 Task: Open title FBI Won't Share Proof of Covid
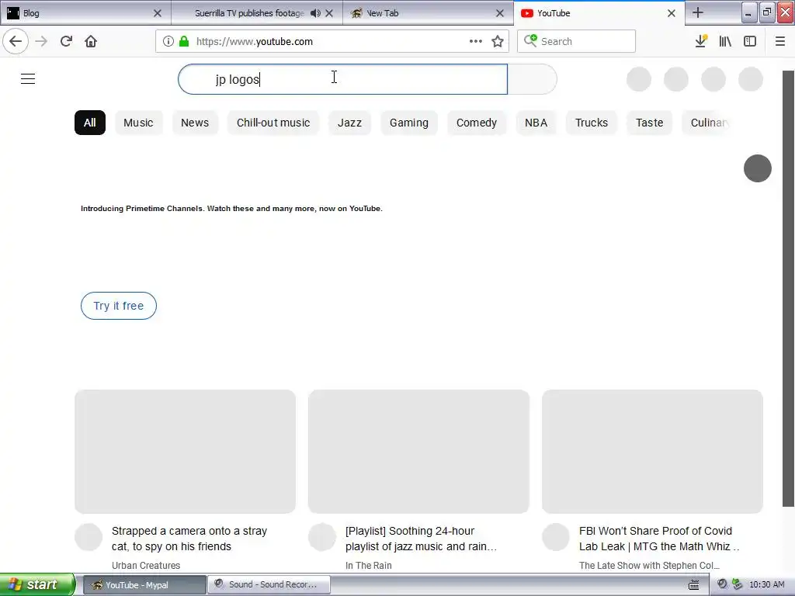(x=659, y=539)
